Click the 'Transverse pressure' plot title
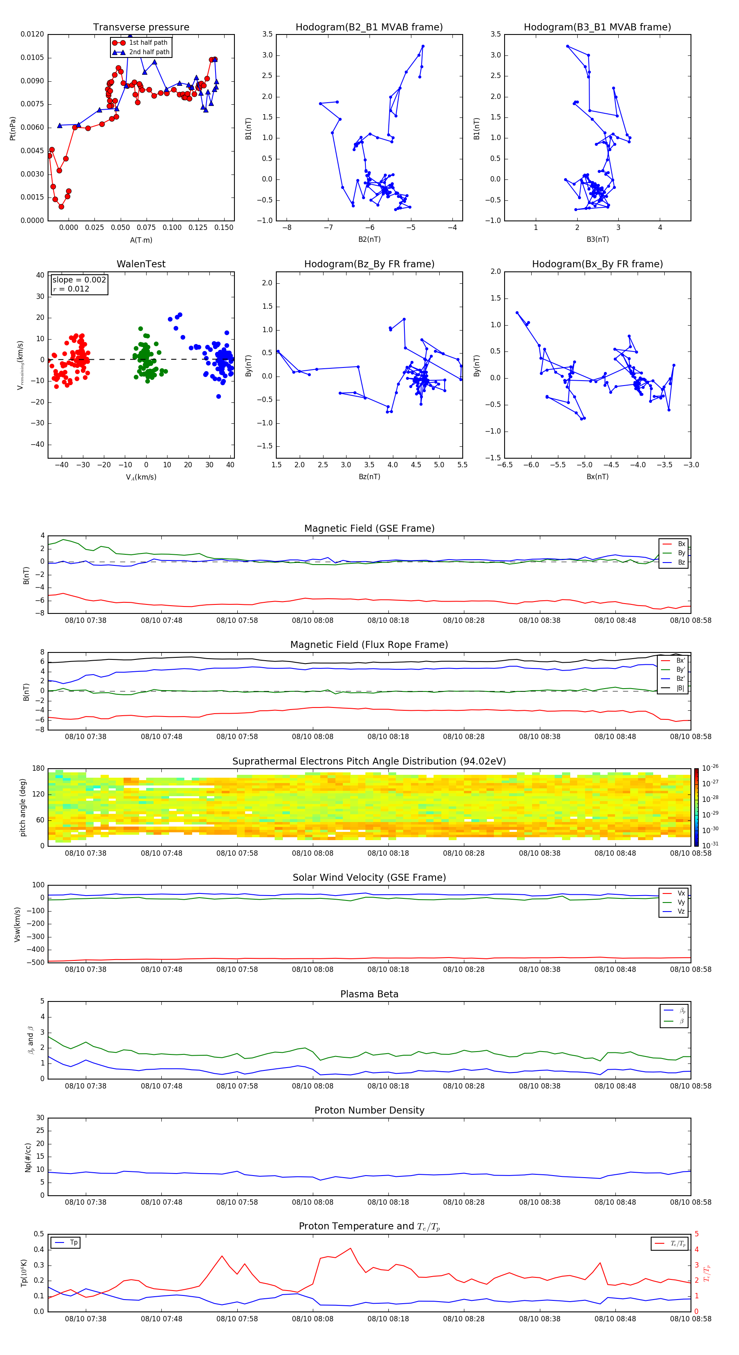The image size is (739, 1355). point(141,28)
